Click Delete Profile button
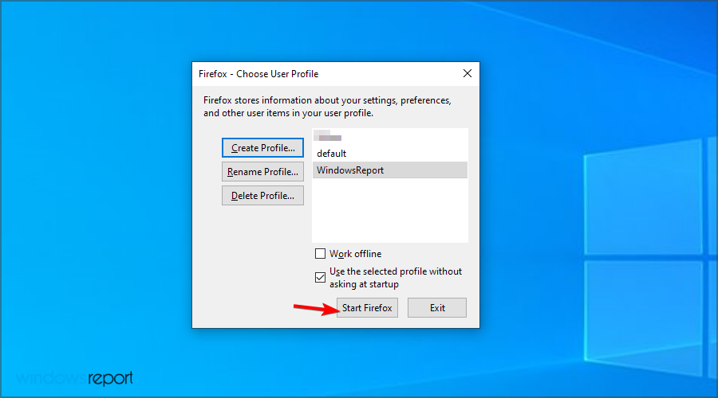718x398 pixels. pyautogui.click(x=262, y=196)
